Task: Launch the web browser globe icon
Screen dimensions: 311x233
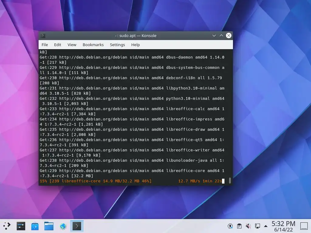Action: point(63,226)
